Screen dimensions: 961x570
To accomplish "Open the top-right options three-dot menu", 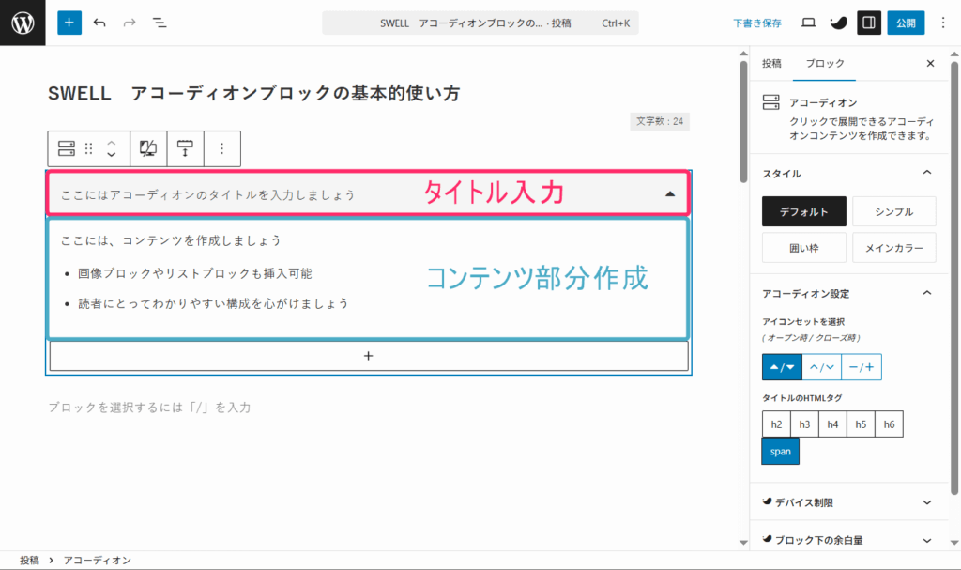I will point(942,23).
